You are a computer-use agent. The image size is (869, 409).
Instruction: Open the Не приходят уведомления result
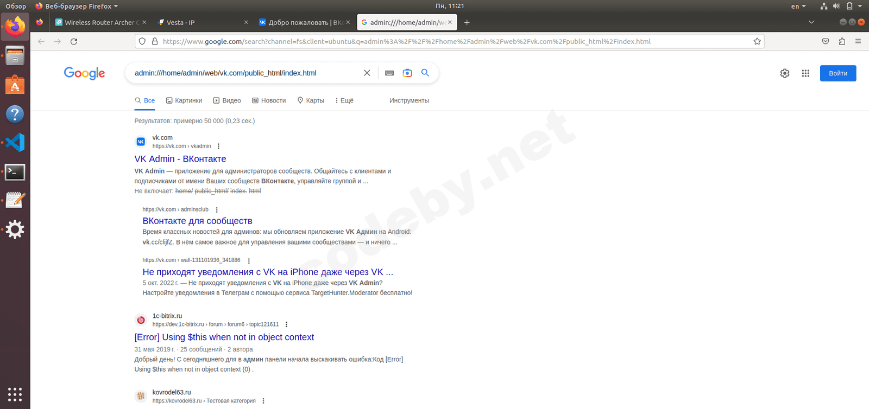pos(268,272)
